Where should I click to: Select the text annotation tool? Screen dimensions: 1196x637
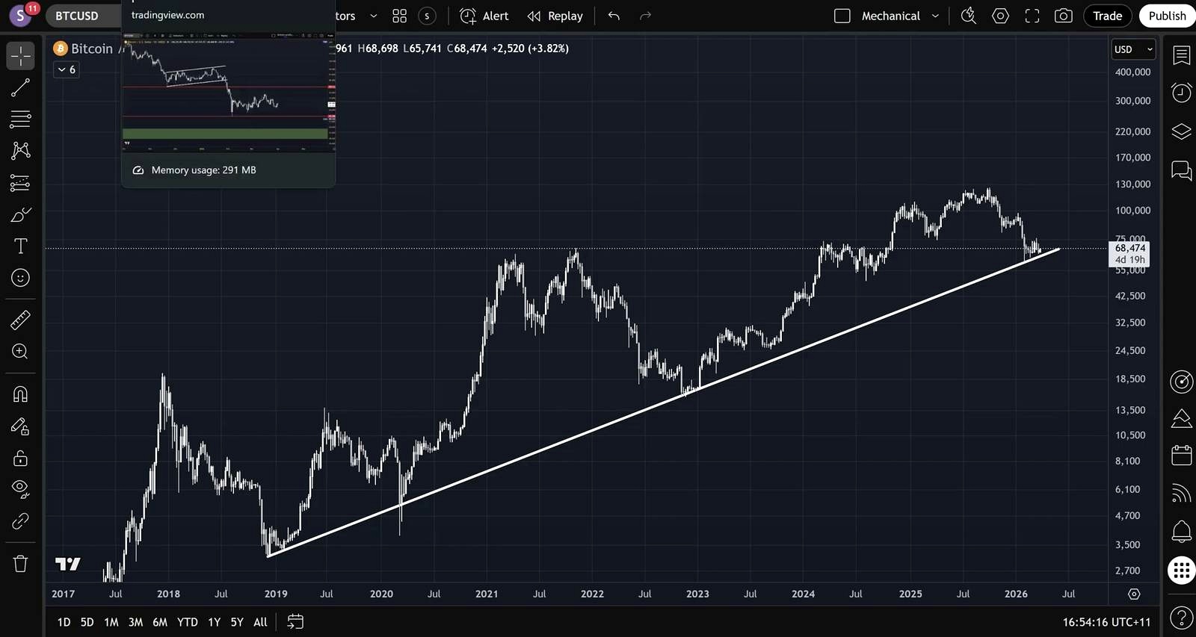click(20, 246)
